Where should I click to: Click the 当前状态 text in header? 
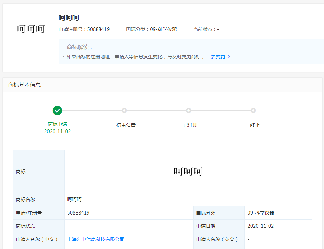tap(206, 29)
